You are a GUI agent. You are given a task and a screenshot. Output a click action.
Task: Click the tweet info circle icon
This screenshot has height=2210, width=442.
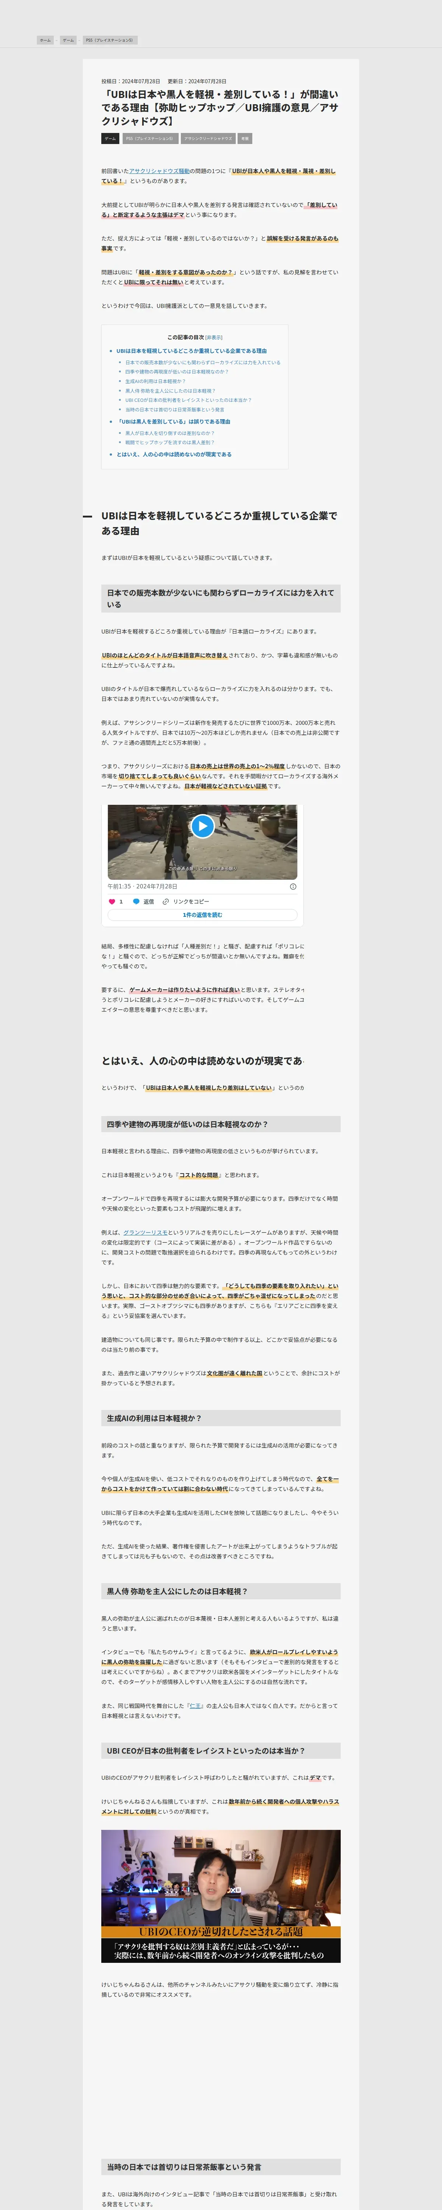pos(293,886)
